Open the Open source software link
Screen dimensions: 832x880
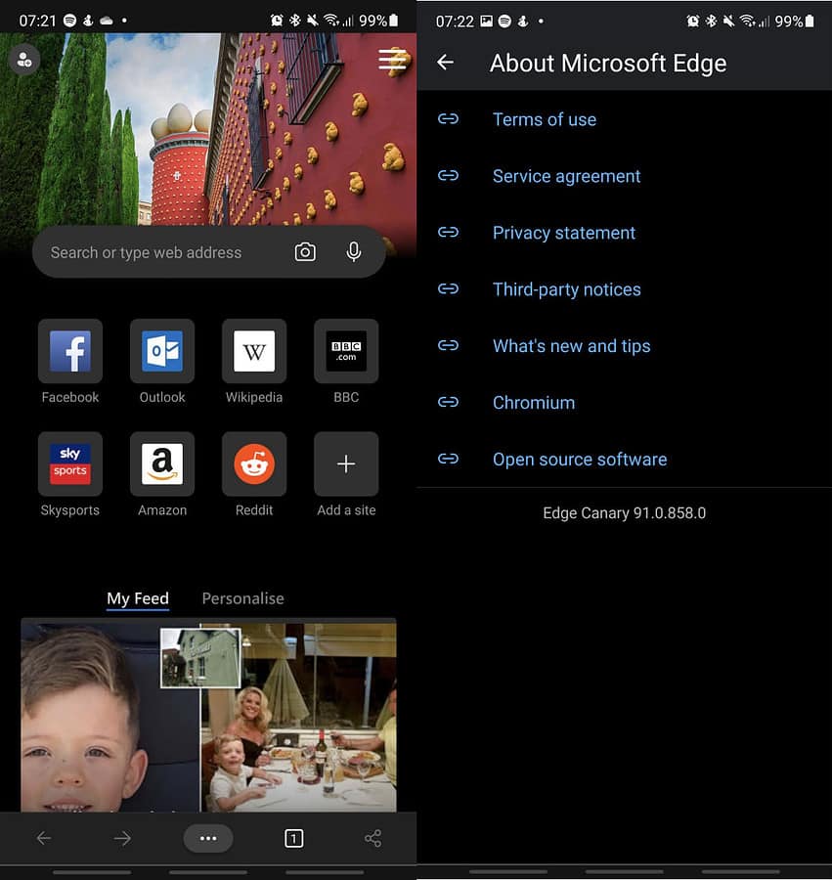pos(580,460)
